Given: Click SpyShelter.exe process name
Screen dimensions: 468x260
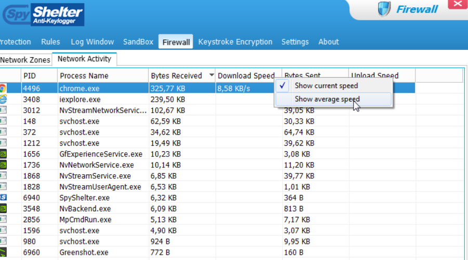Looking at the screenshot, I should click(x=84, y=198).
